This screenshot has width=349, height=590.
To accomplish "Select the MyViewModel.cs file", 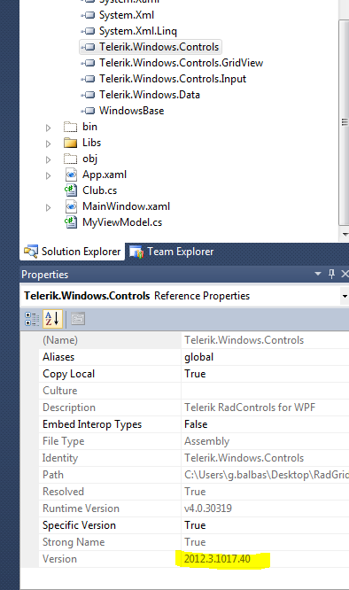I will (x=122, y=222).
